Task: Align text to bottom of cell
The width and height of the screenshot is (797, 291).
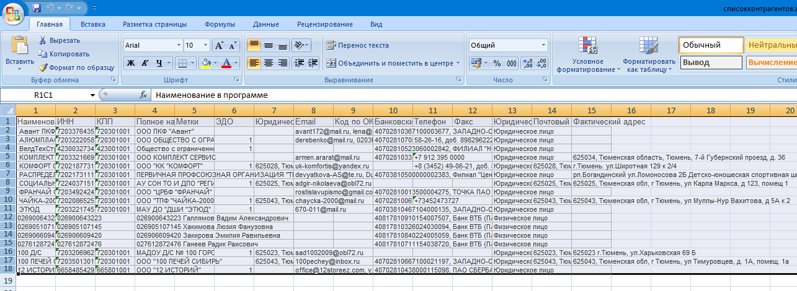Action: pyautogui.click(x=282, y=45)
